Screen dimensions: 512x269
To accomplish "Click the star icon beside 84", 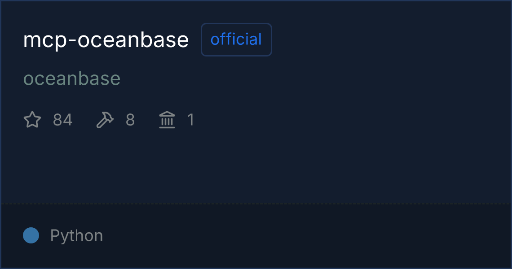I will pos(32,120).
